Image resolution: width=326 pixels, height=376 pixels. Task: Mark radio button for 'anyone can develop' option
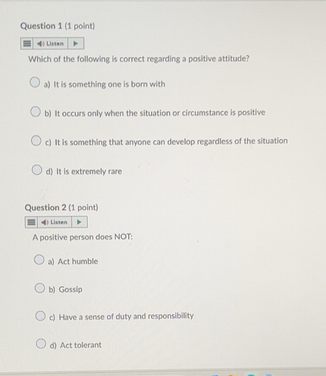(35, 141)
